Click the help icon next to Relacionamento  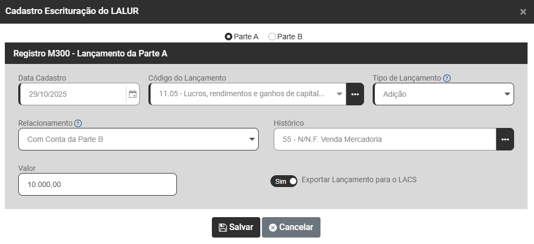(x=78, y=124)
